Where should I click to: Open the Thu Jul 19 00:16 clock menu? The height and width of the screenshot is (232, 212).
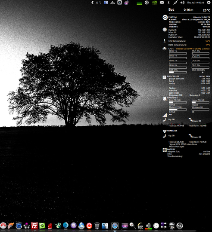[x=196, y=3]
